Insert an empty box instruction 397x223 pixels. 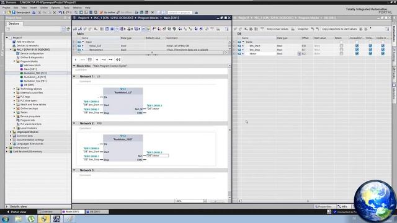89,59
